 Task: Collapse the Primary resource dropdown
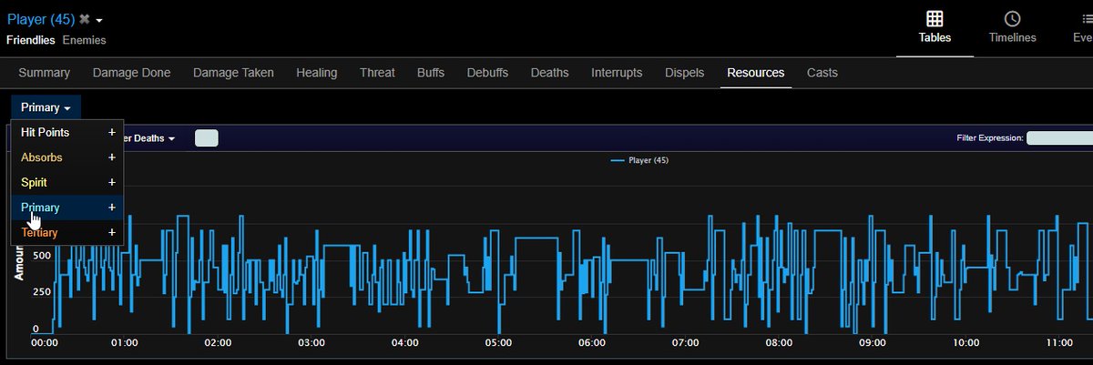46,107
